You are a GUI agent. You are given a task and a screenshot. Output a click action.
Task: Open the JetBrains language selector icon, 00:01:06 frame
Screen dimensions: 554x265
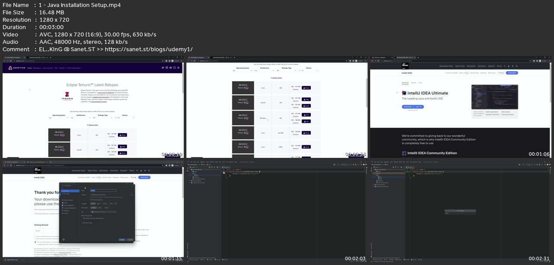[517, 66]
